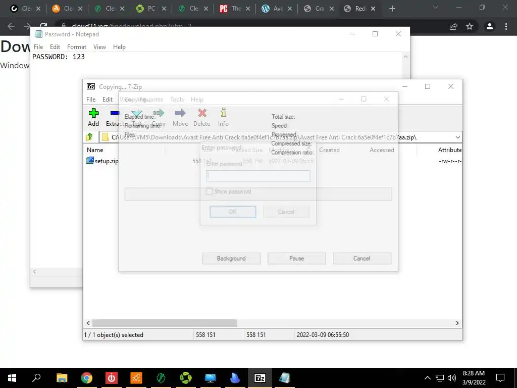Click the password input field
This screenshot has width=517, height=388.
[x=258, y=175]
